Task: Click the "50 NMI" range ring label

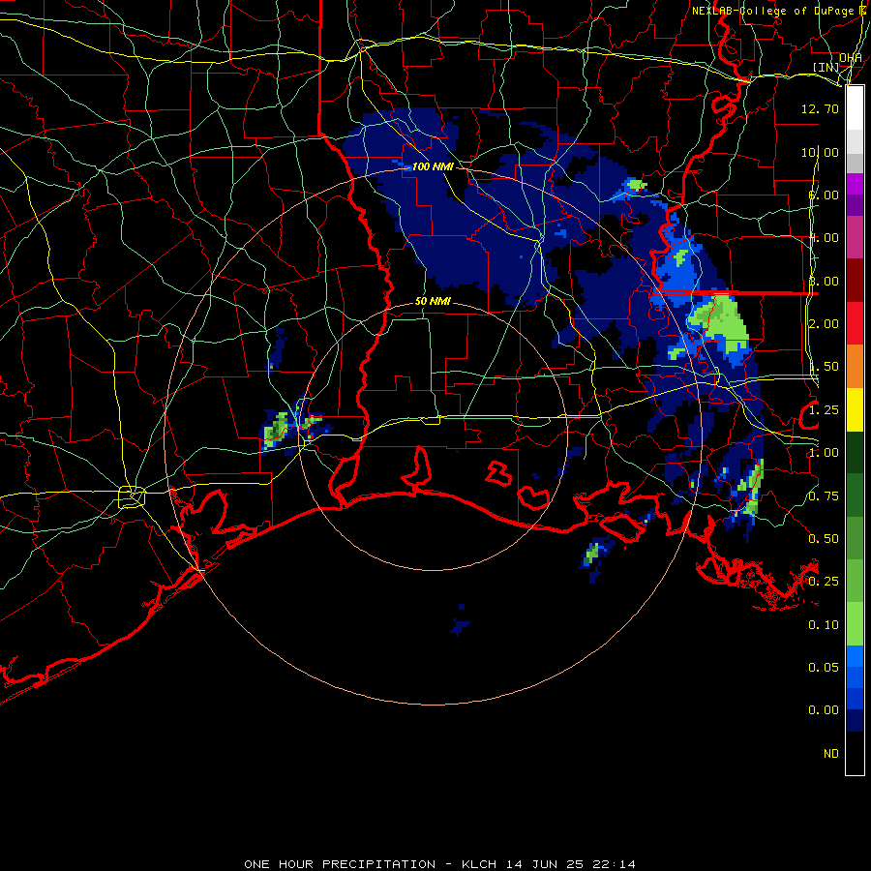Action: click(433, 301)
